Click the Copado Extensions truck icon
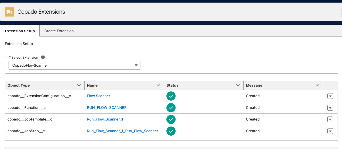 pyautogui.click(x=9, y=12)
